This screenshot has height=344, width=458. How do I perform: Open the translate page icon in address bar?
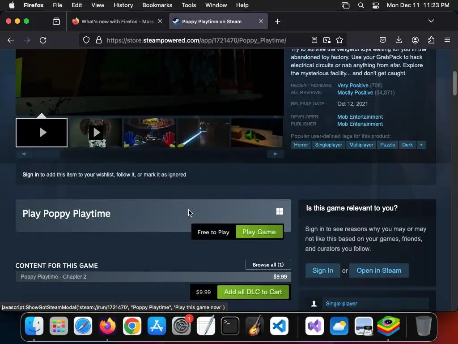327,40
